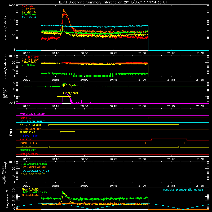Click the GOES15 y-axis label
Image resolution: width=212 pixels, height=212 pixels.
click(5, 92)
